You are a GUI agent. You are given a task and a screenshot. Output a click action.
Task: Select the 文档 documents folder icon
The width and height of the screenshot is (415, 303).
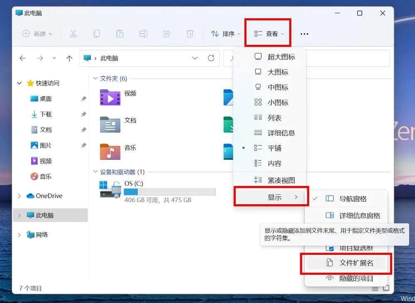coord(110,125)
